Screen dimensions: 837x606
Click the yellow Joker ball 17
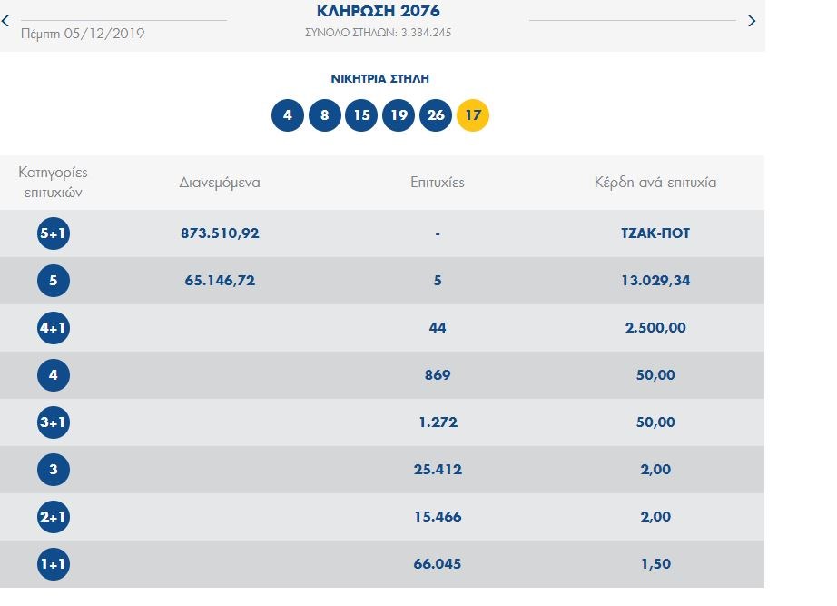point(473,115)
